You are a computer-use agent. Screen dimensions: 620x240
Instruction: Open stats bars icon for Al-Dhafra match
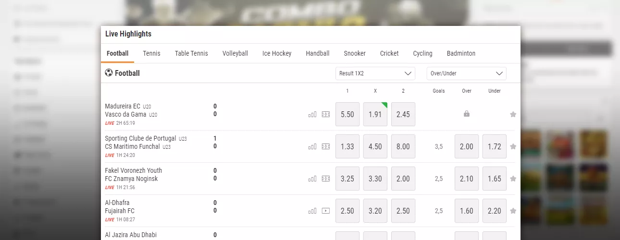pyautogui.click(x=312, y=211)
